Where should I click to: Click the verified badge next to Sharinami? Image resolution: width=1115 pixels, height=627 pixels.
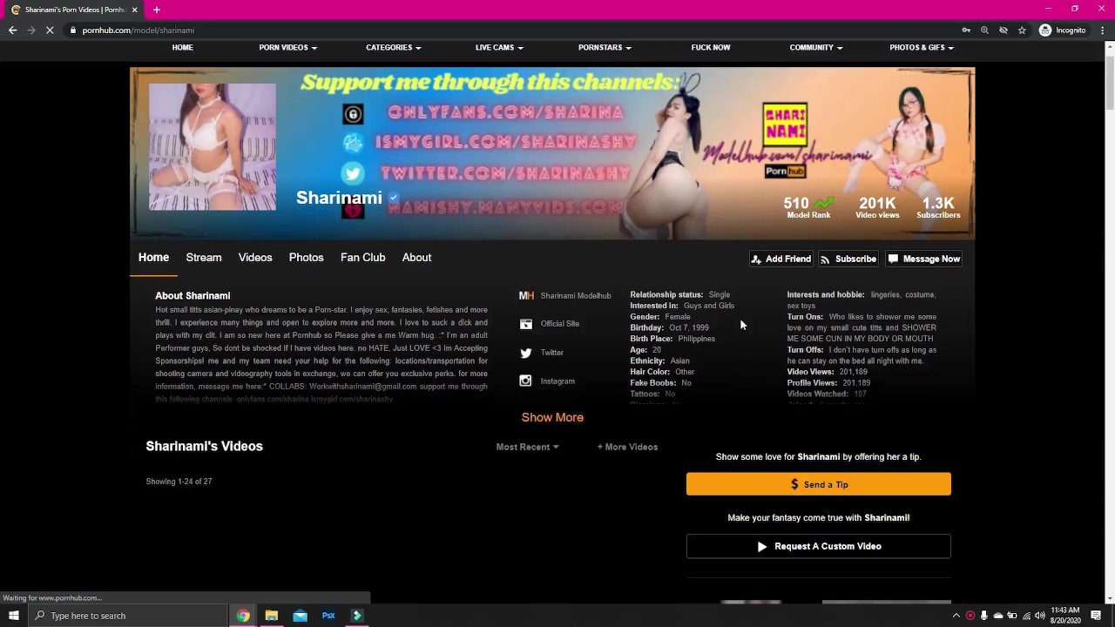pos(394,198)
